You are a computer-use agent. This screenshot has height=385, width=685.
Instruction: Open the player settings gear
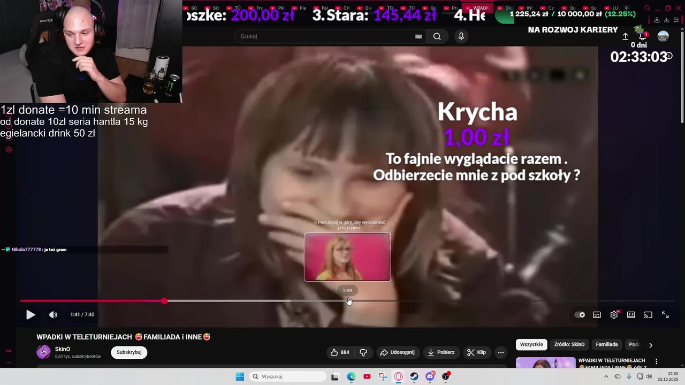pyautogui.click(x=614, y=315)
